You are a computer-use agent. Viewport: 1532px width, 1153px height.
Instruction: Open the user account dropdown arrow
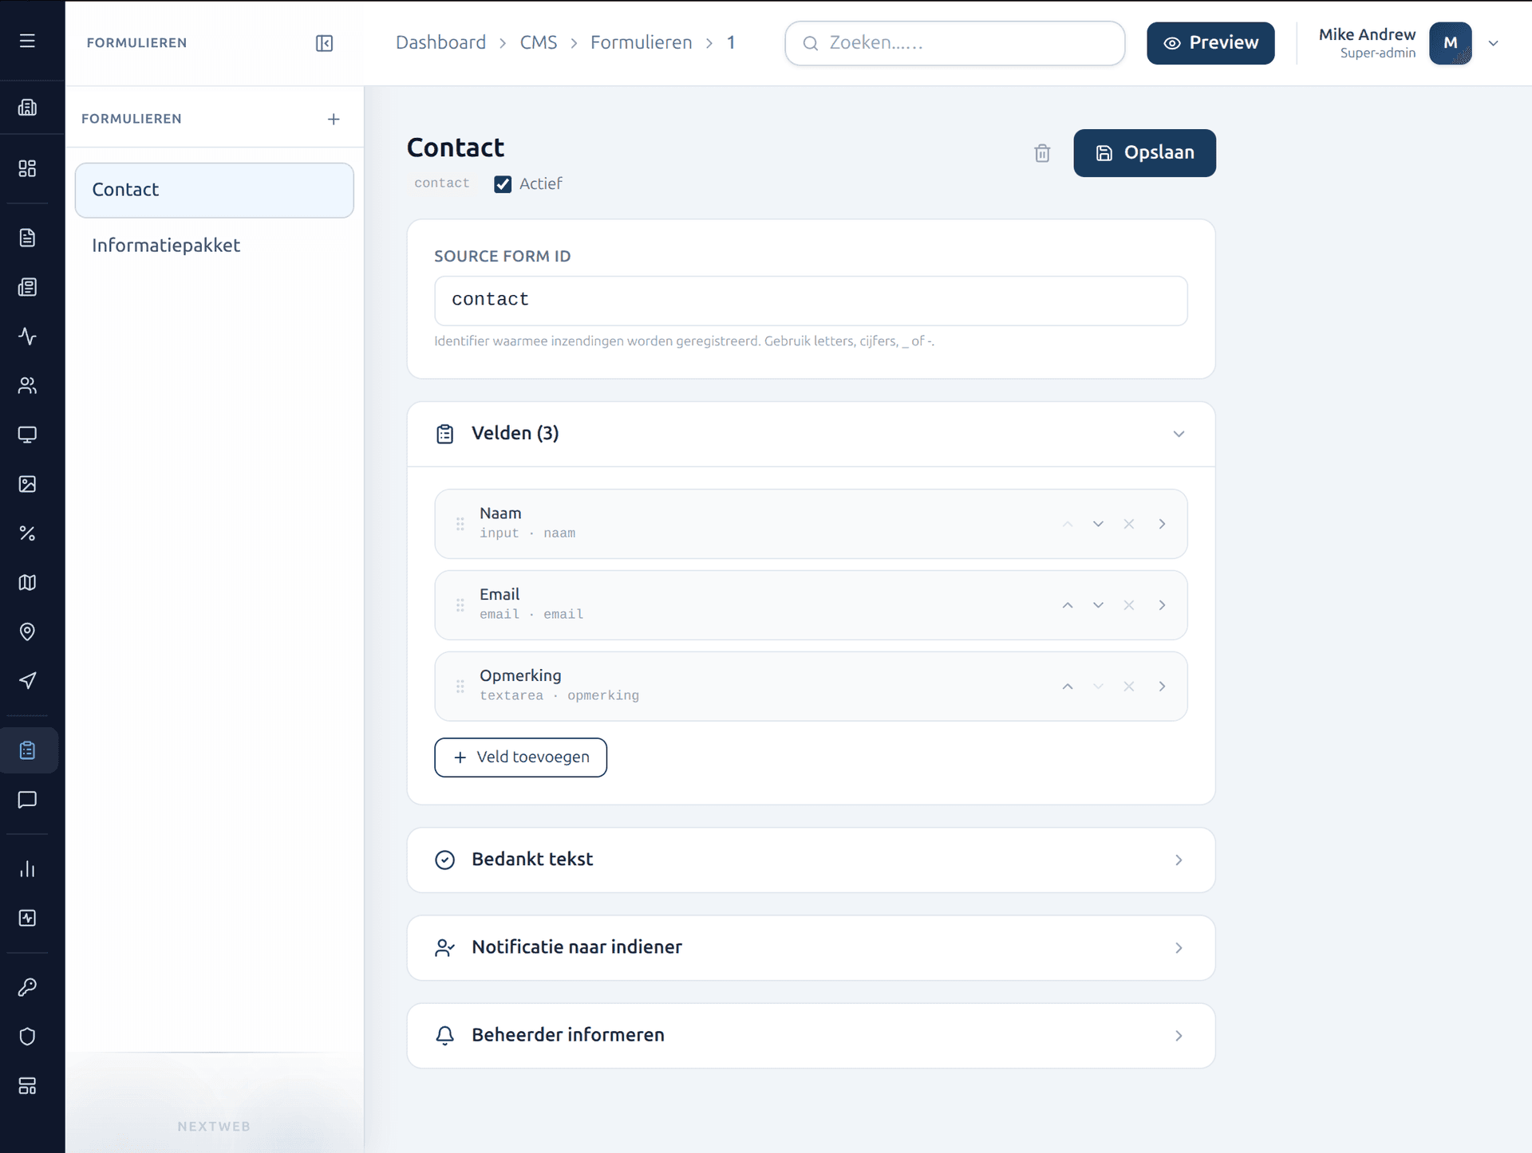click(1493, 43)
